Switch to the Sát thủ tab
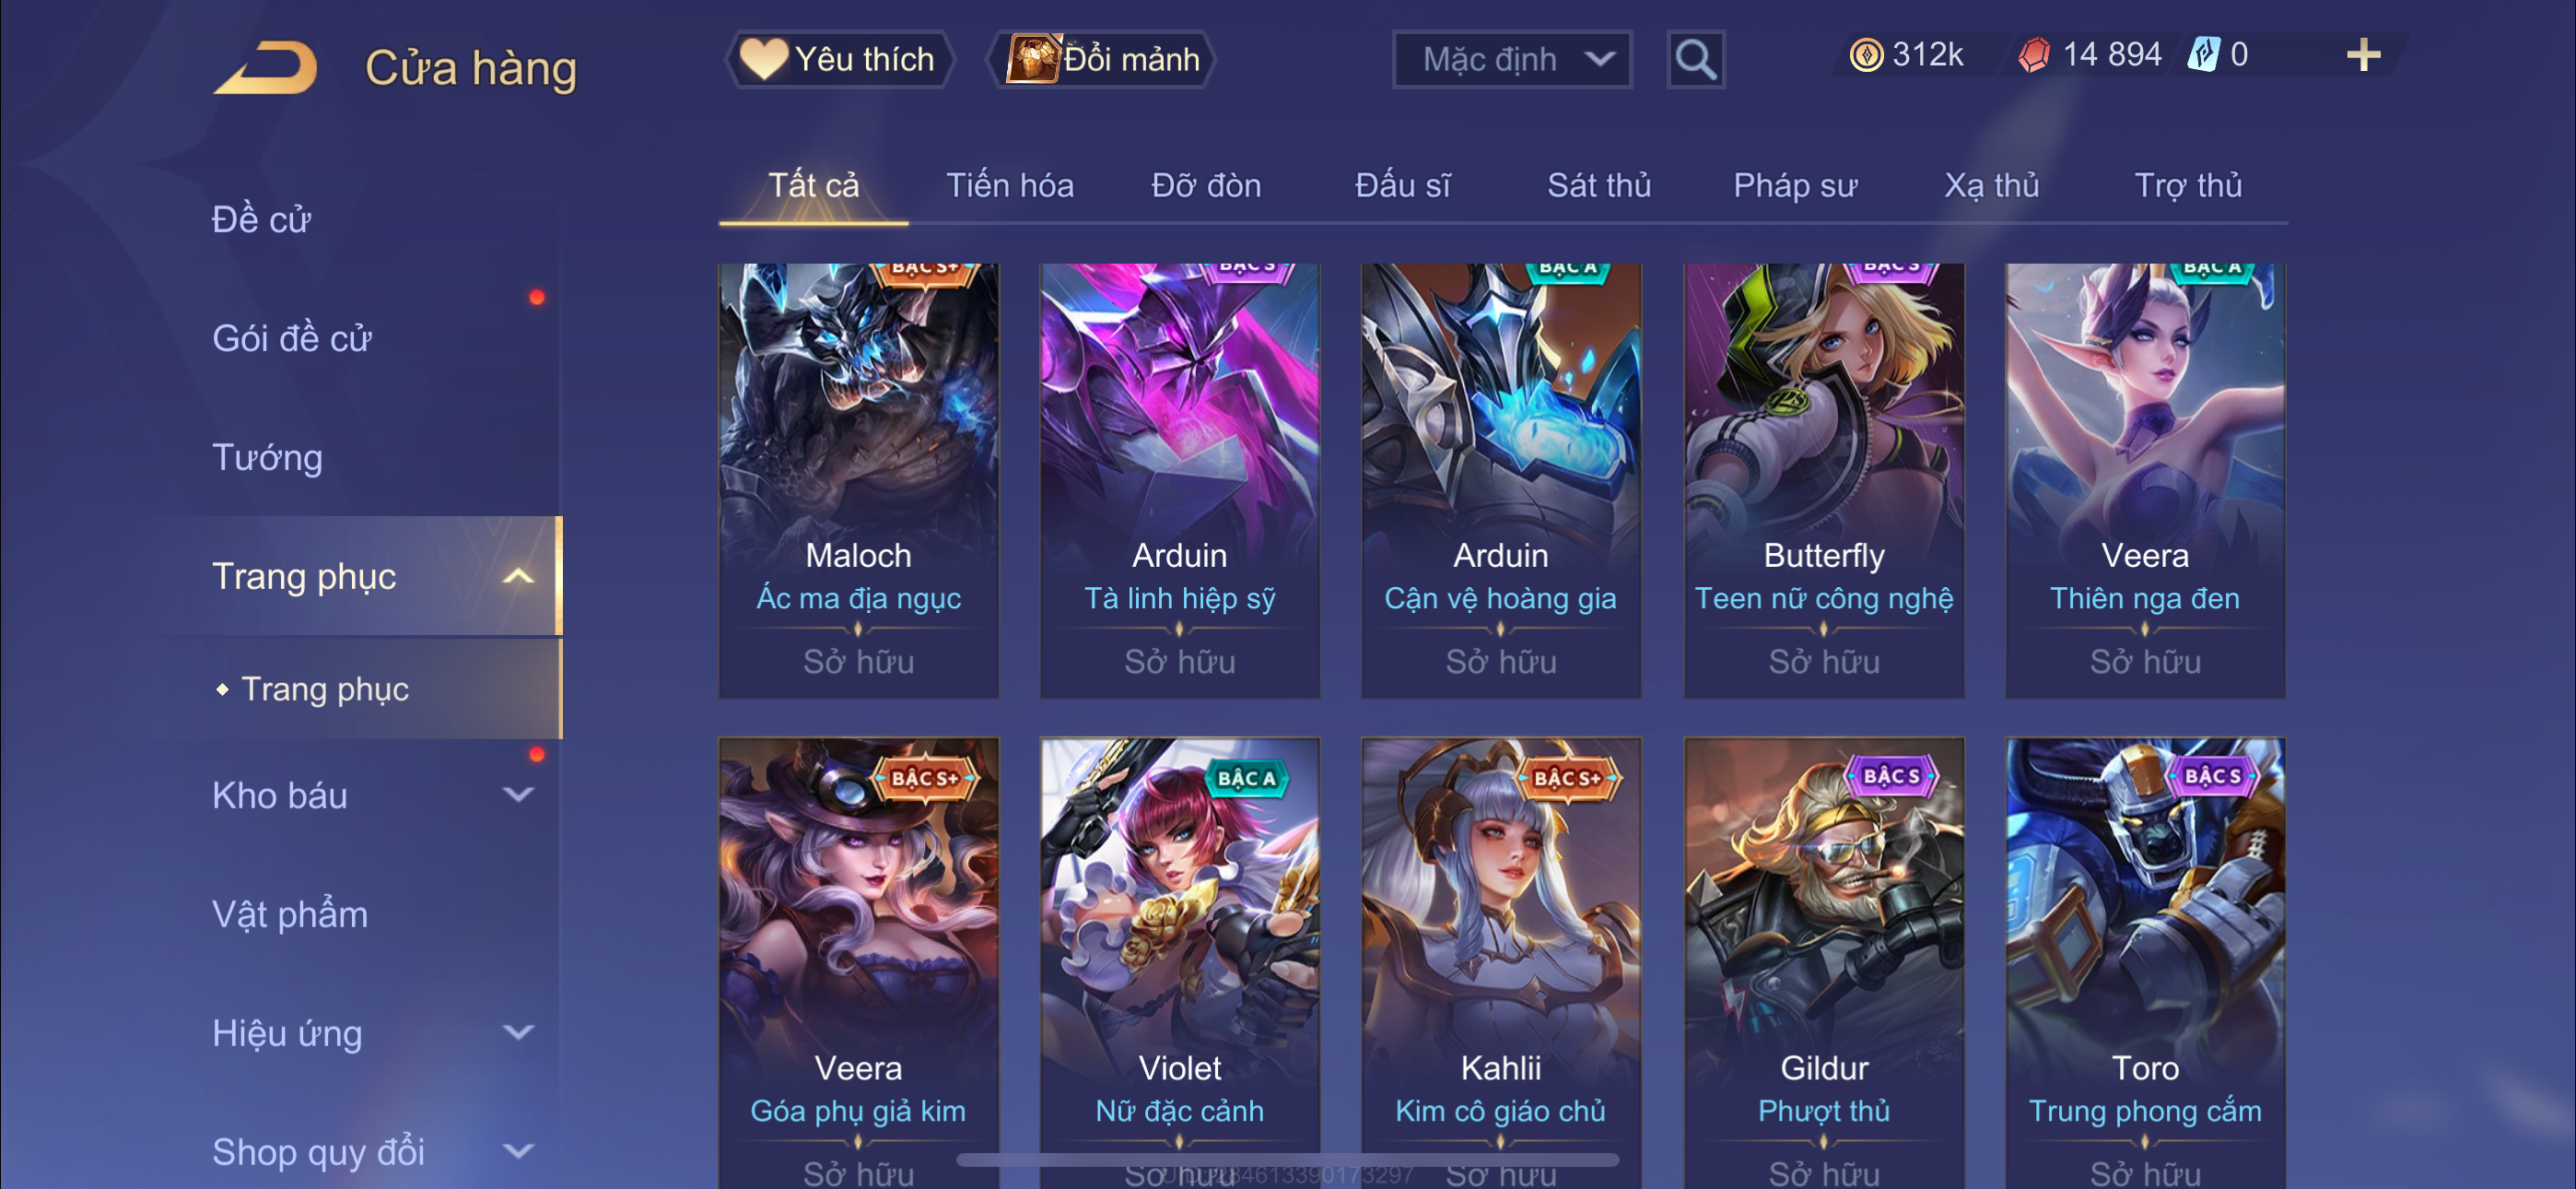 [x=1598, y=185]
